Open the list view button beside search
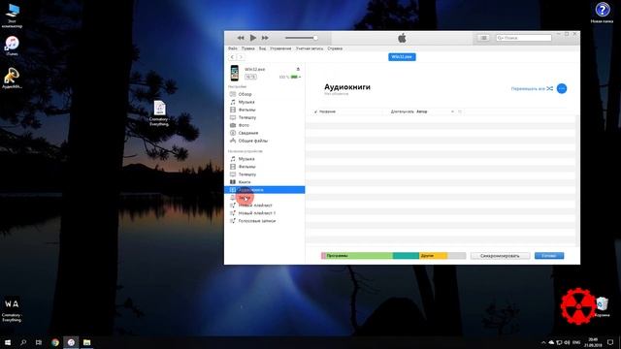The image size is (621, 349). 483,38
